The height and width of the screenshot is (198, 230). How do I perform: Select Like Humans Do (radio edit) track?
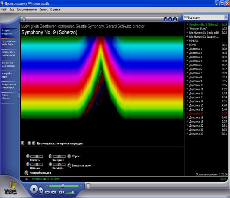(x=206, y=33)
